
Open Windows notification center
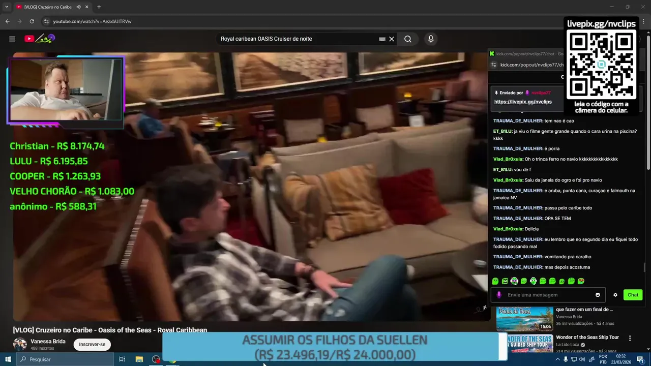pyautogui.click(x=640, y=359)
